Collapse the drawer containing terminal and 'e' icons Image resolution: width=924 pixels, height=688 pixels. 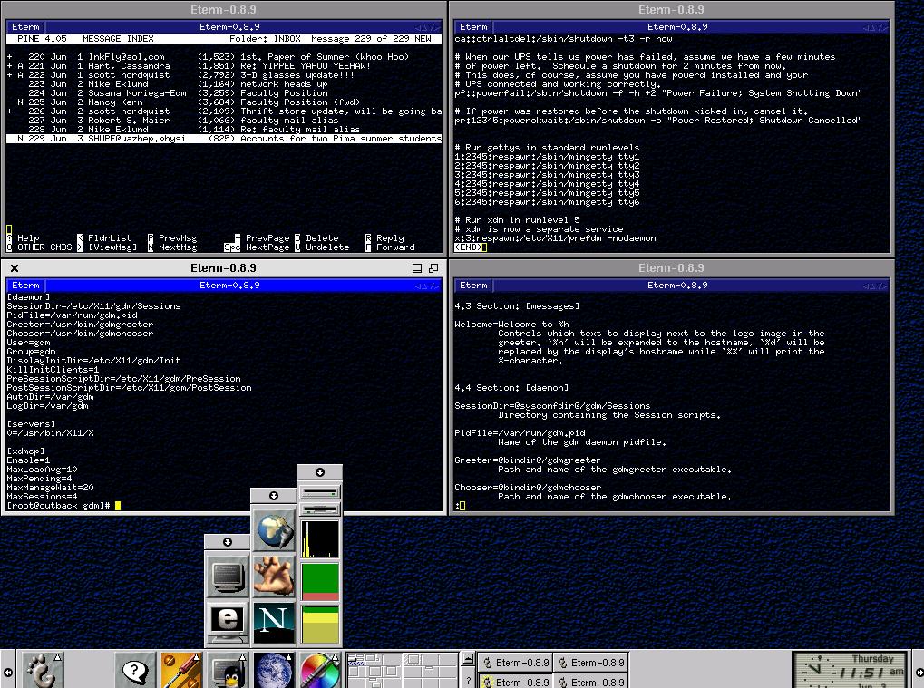coord(228,542)
